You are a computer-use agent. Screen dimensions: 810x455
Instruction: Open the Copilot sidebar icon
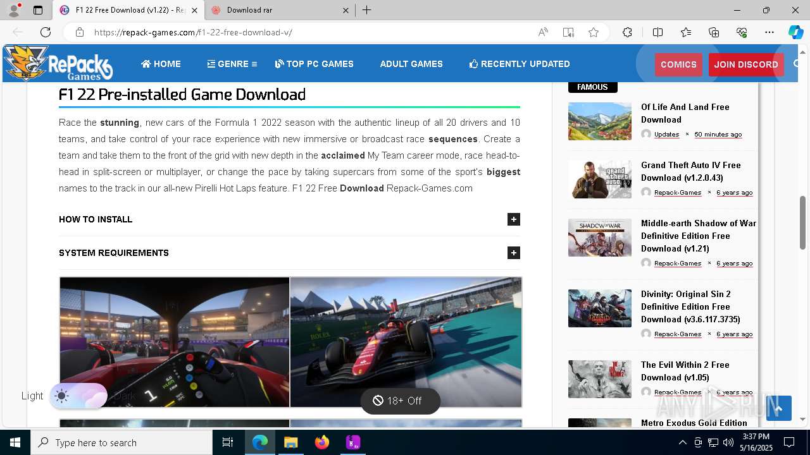[x=795, y=32]
